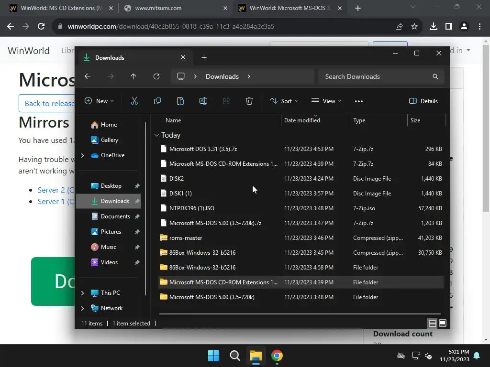Click the Delete trash can icon

tap(249, 101)
